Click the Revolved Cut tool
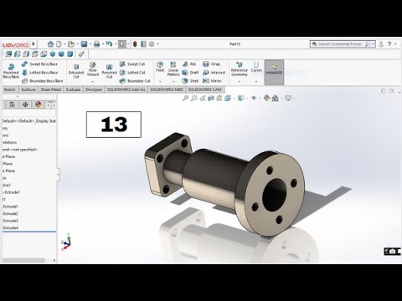This screenshot has width=402, height=301. click(x=109, y=71)
